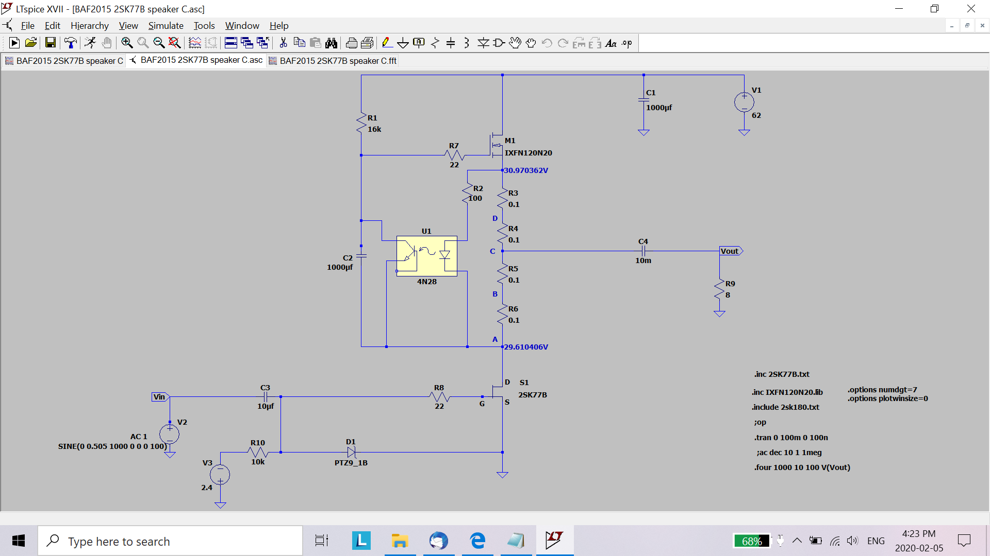Save the schematic using the floppy disk icon
990x556 pixels.
tap(50, 43)
